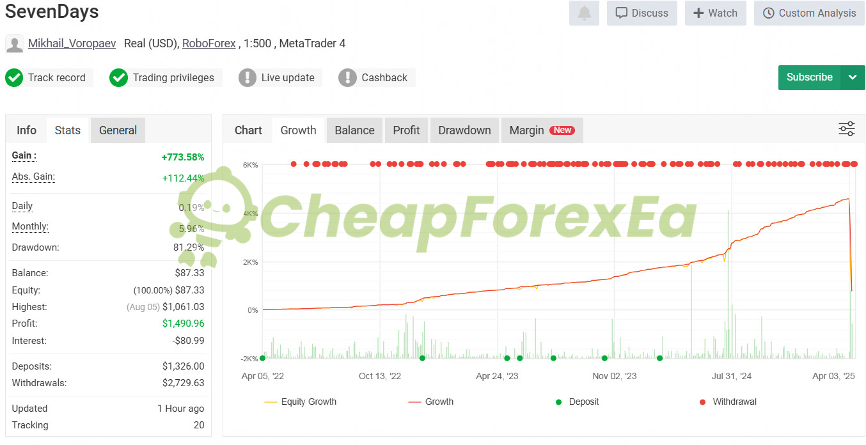The width and height of the screenshot is (866, 445).
Task: Click the Monthly label
Action: (x=30, y=226)
